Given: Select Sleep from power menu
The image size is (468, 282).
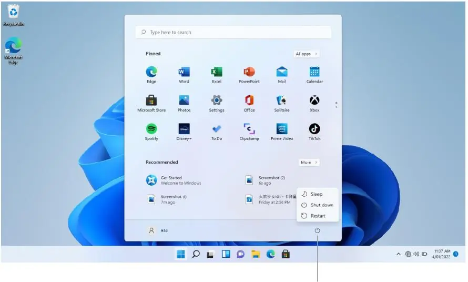Looking at the screenshot, I should (317, 194).
